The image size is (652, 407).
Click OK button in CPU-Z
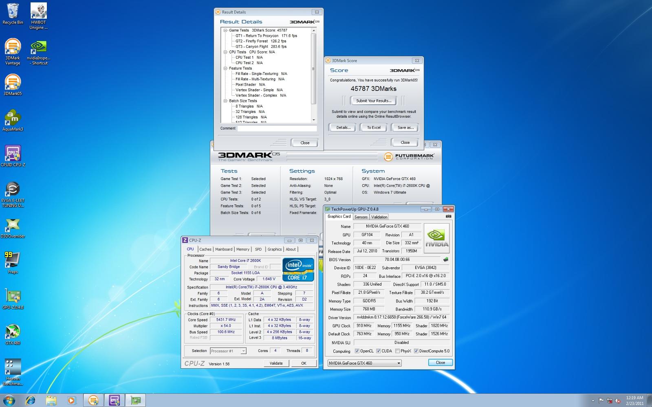(x=304, y=363)
